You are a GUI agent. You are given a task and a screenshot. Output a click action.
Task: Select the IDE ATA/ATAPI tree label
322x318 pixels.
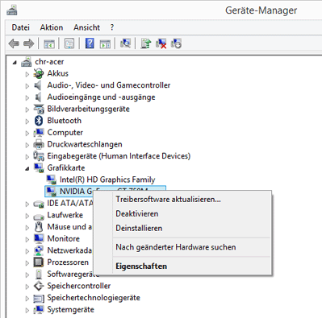pyautogui.click(x=70, y=203)
